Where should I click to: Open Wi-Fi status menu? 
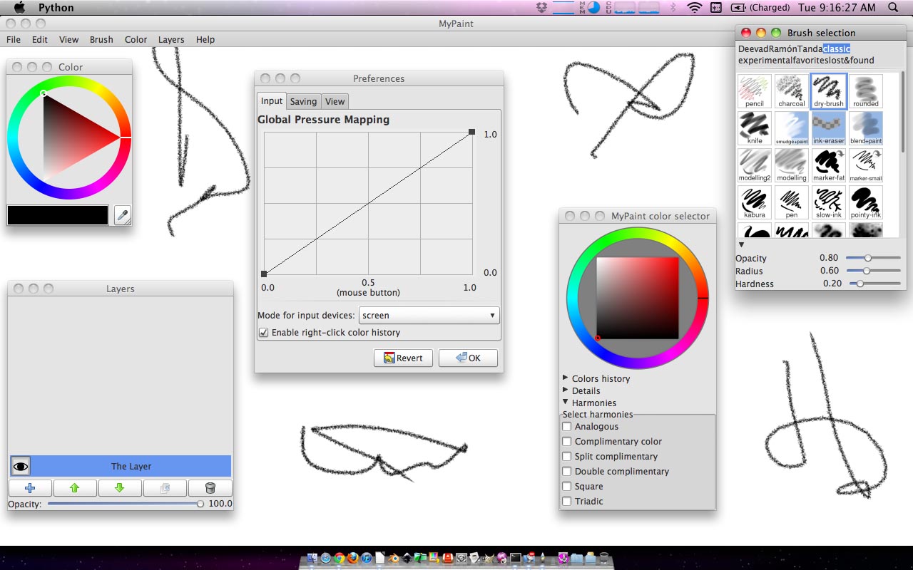(694, 8)
